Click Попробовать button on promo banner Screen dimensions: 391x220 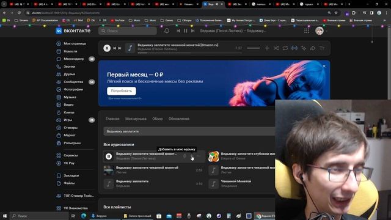tap(122, 91)
